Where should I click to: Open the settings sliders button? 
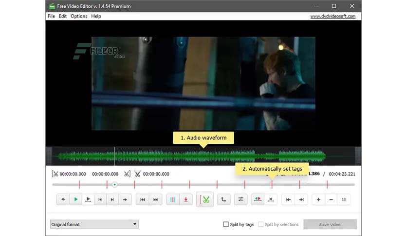(240, 199)
